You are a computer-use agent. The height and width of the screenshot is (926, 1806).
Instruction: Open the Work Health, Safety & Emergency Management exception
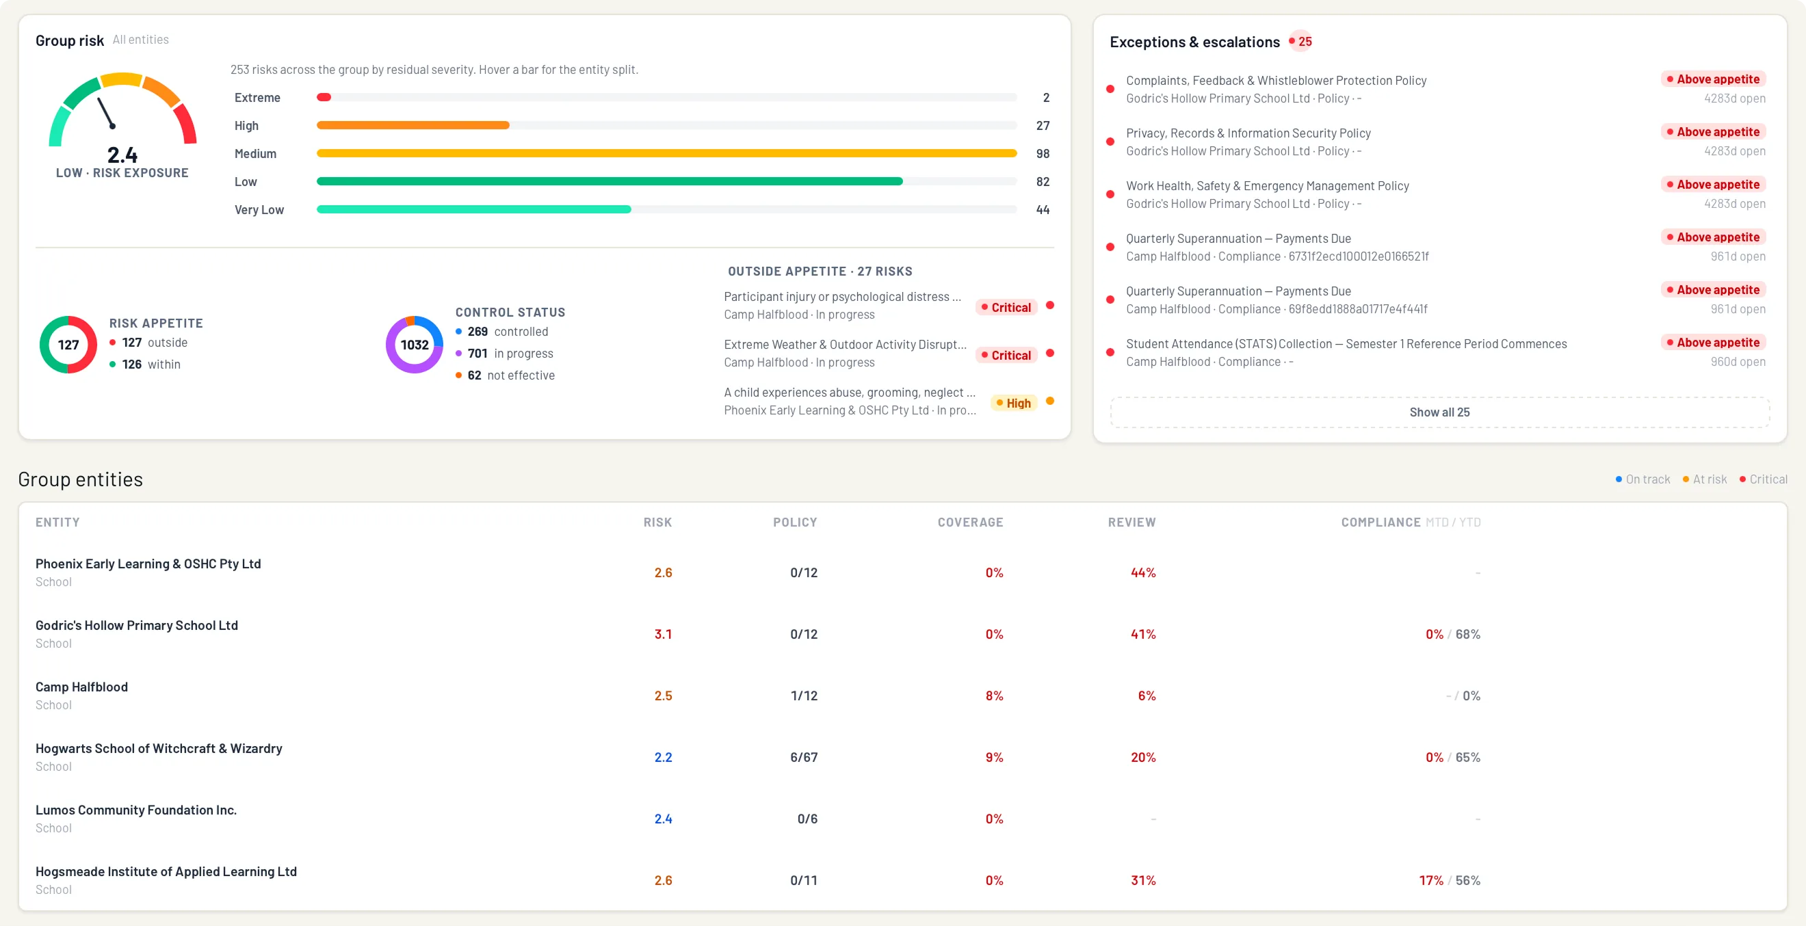coord(1438,194)
